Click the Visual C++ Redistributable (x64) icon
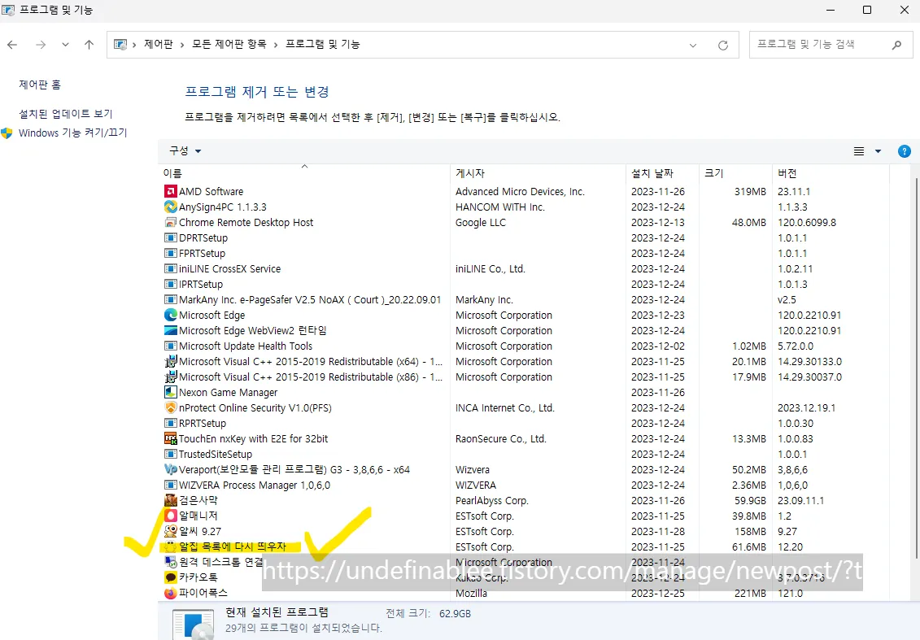The height and width of the screenshot is (640, 920). click(x=170, y=361)
